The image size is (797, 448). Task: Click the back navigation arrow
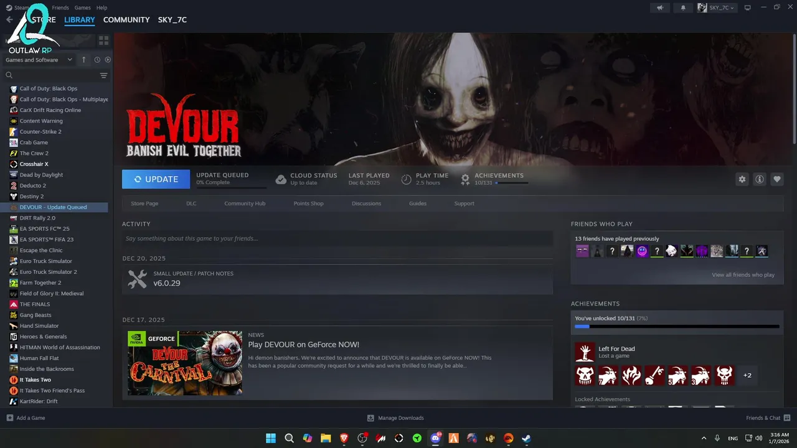pos(9,20)
